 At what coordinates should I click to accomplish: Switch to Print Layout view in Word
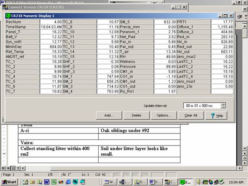pyautogui.click(x=13, y=168)
